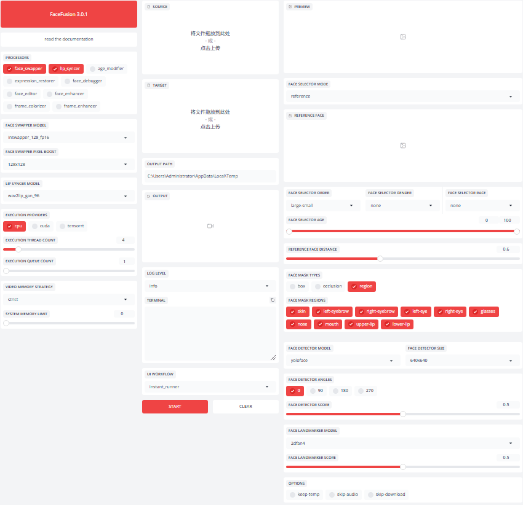
Task: Enable the age_modifier processor
Action: click(107, 69)
